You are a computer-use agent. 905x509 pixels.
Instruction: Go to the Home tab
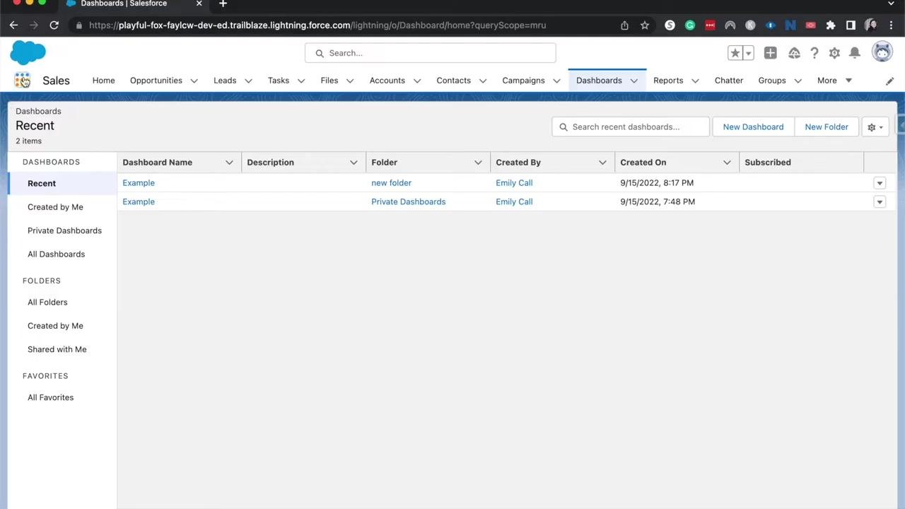[103, 81]
